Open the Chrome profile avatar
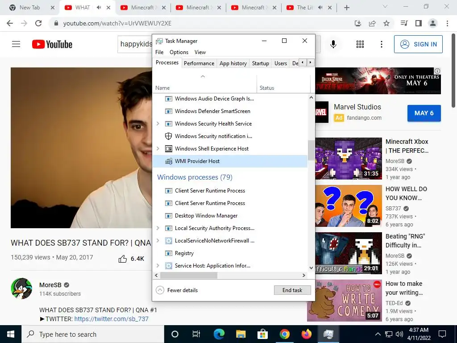 433,23
